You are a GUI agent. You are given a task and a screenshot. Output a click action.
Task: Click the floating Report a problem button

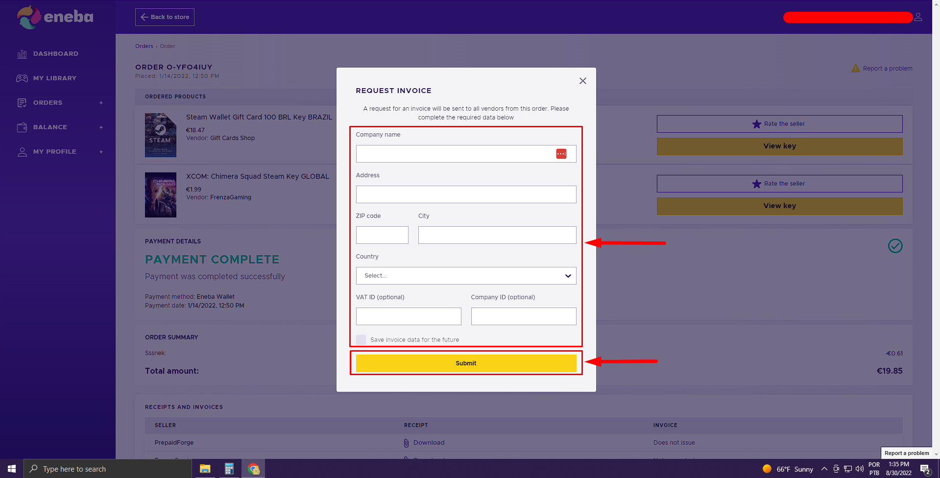pyautogui.click(x=907, y=453)
